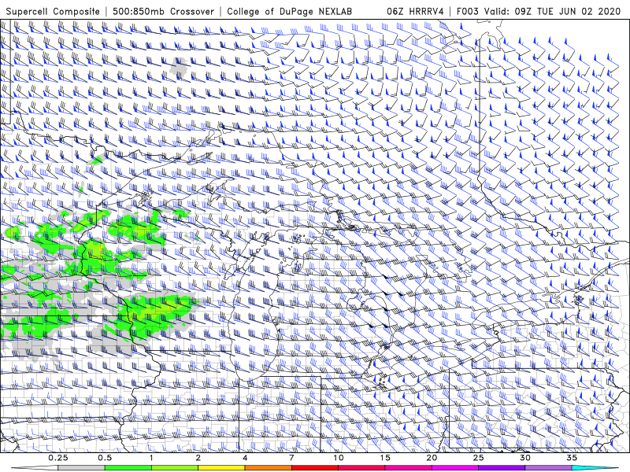Click the red 7–10 color bar segment
Screen dimensions: 630x472
click(x=314, y=468)
